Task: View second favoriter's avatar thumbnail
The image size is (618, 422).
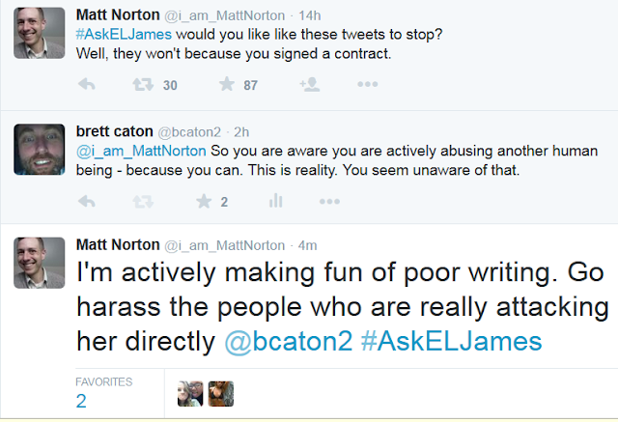Action: [x=221, y=393]
